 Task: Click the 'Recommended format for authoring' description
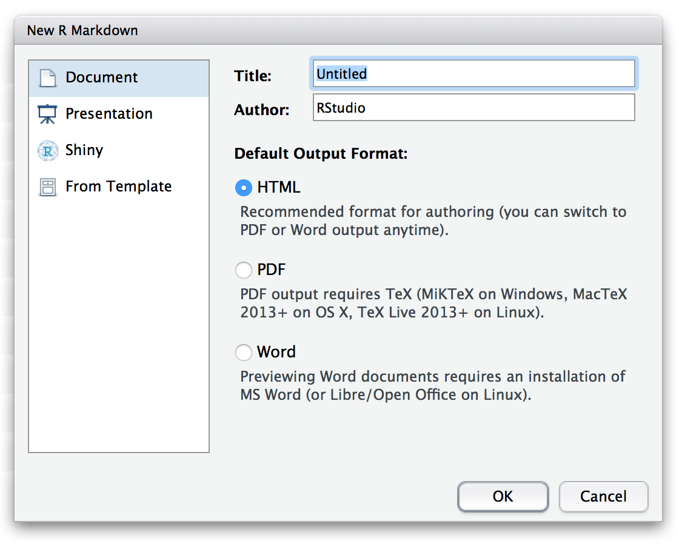click(433, 221)
